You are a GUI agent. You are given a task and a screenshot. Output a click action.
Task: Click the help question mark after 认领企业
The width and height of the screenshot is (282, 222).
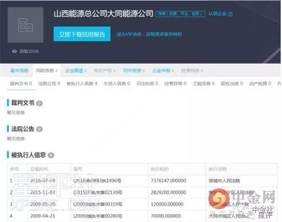[x=230, y=14]
